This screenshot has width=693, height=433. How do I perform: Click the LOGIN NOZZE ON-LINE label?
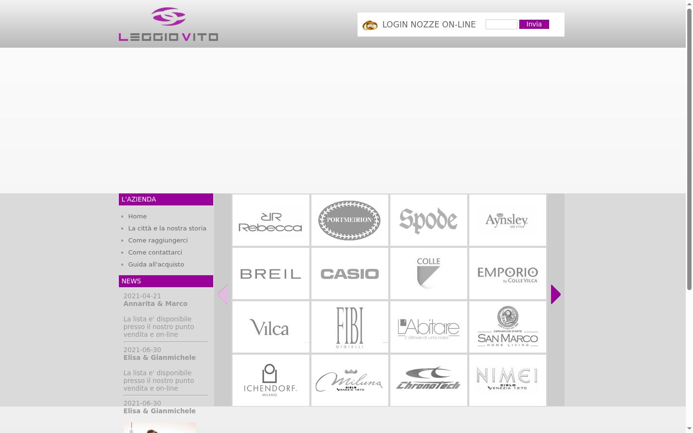[429, 25]
